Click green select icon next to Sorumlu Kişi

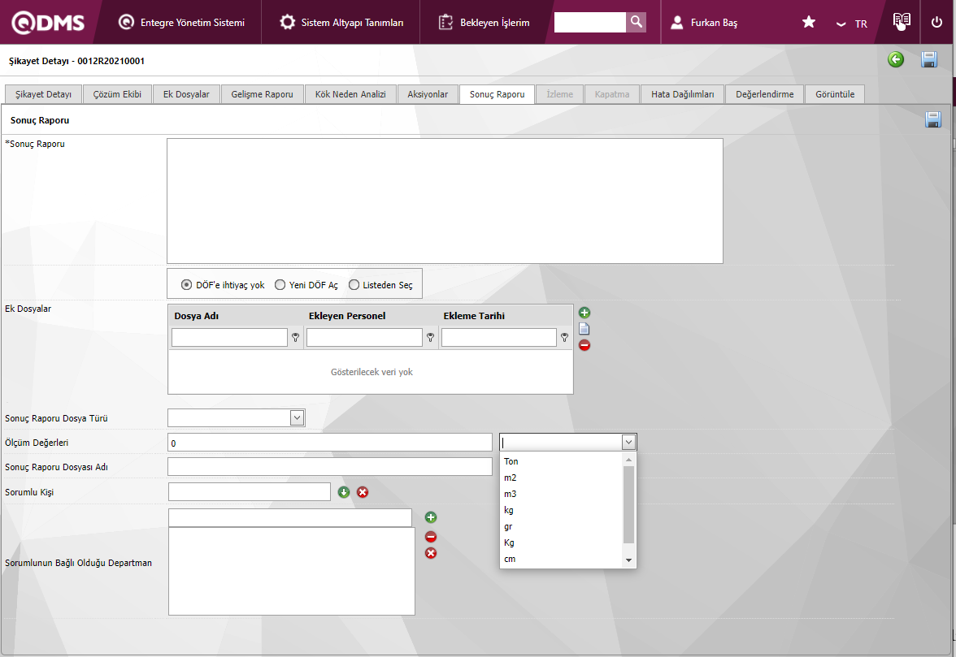[344, 492]
